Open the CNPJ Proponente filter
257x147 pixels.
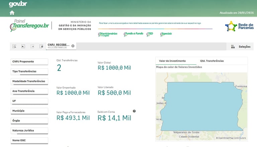pyautogui.click(x=29, y=62)
